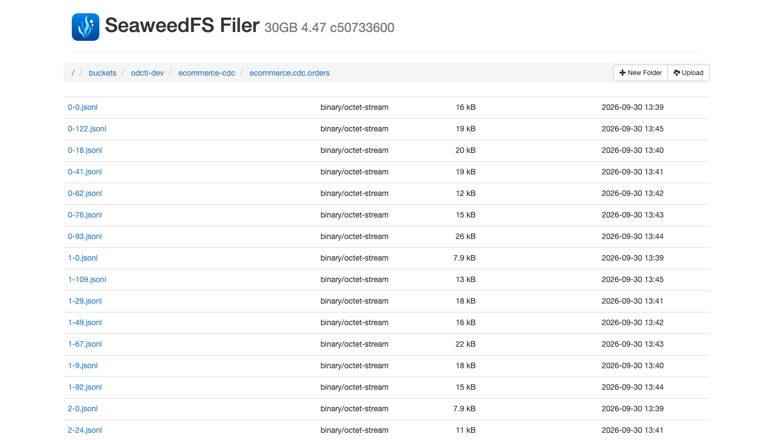Click binary/octet-stream type of 0-41.jsonl
This screenshot has height=440, width=773.
coord(354,172)
